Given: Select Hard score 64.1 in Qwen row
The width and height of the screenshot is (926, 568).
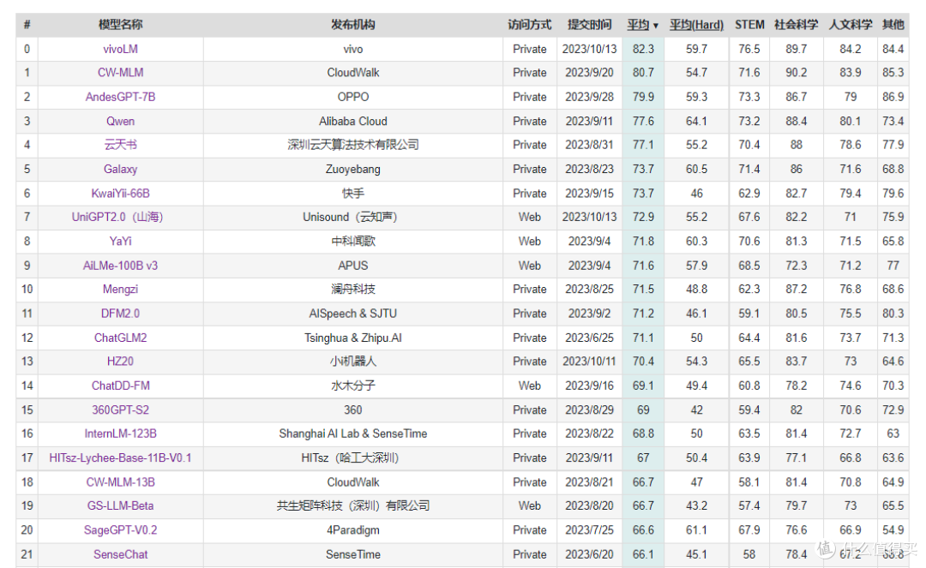Looking at the screenshot, I should pyautogui.click(x=696, y=121).
